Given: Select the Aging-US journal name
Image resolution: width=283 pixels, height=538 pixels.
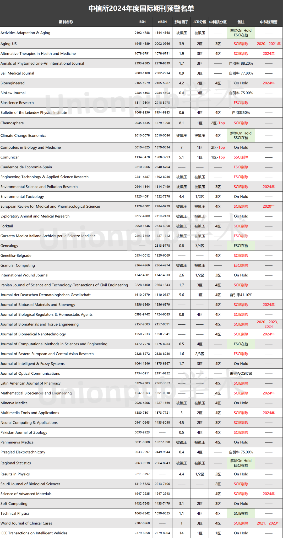Looking at the screenshot, I should pos(9,44).
